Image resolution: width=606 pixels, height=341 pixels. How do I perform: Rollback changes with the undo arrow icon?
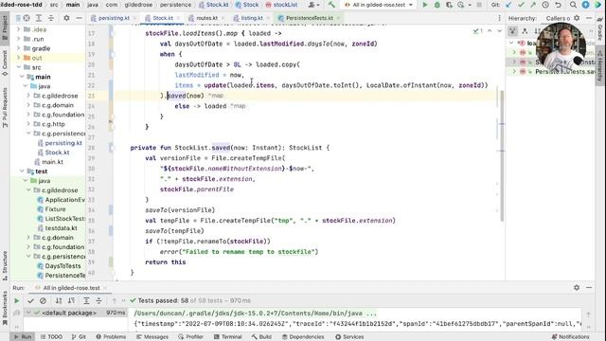[x=558, y=5]
